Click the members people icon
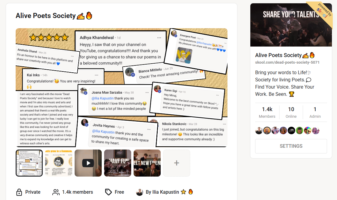 click(x=56, y=192)
